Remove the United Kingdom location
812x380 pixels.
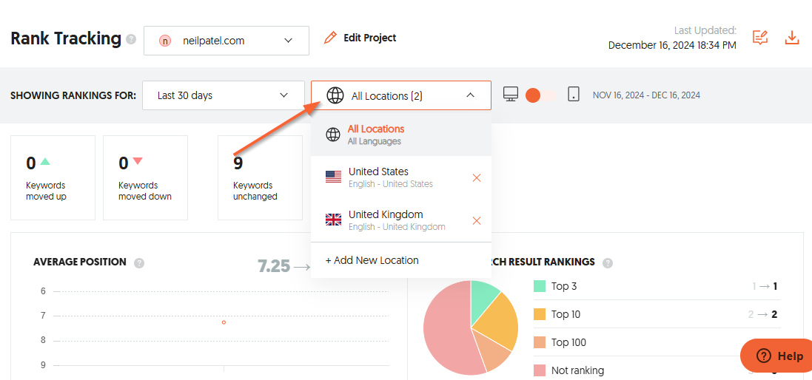pos(477,220)
